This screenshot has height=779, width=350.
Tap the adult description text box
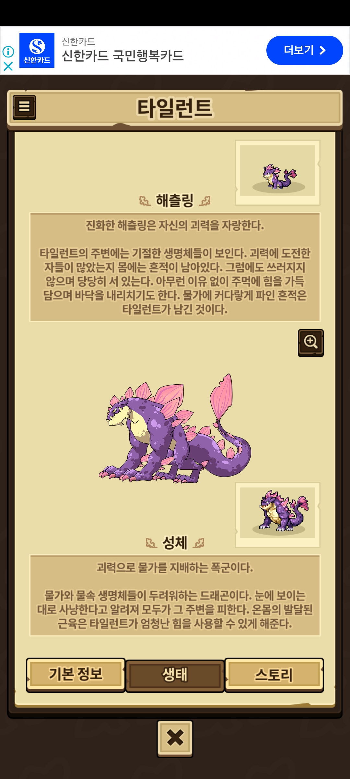pos(175,595)
